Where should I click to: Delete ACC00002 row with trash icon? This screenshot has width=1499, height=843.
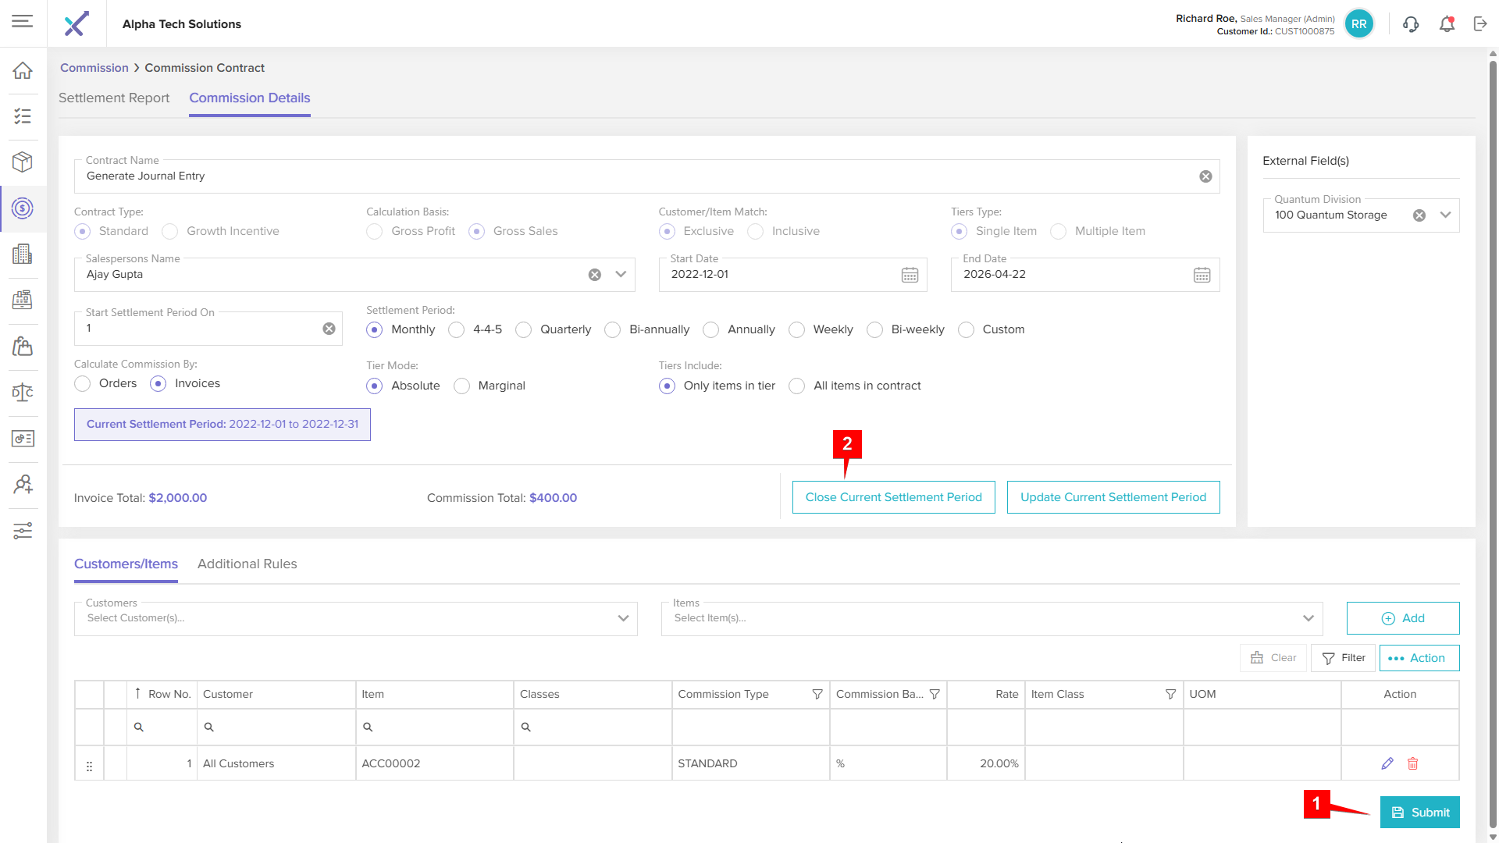coord(1412,763)
